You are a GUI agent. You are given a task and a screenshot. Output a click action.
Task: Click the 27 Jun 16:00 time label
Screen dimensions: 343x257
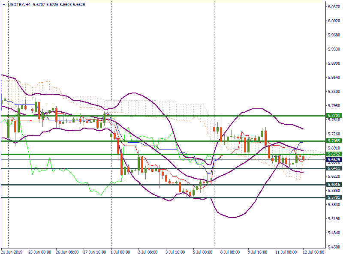pos(95,252)
